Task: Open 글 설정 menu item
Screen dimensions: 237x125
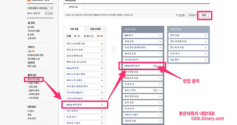Action: pyautogui.click(x=31, y=35)
